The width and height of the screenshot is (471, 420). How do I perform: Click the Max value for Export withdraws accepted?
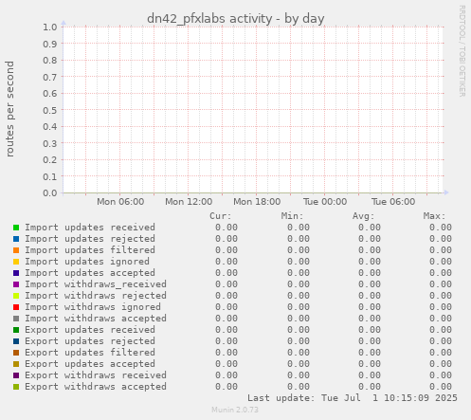(441, 387)
